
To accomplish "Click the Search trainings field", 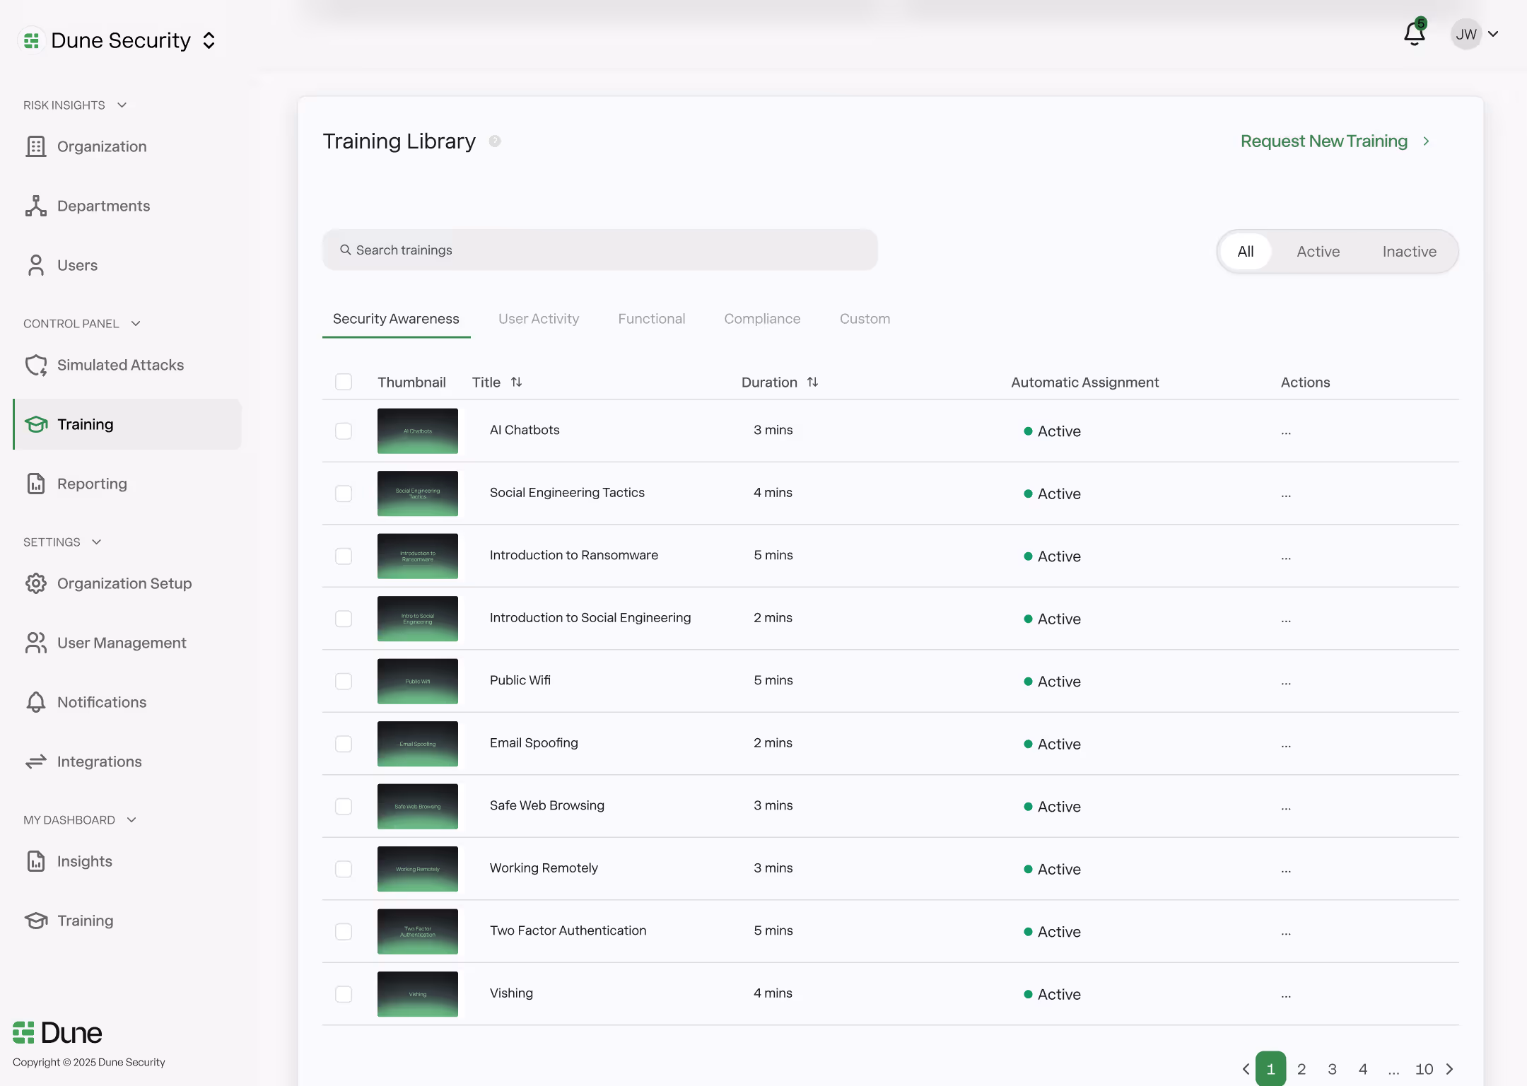I will pyautogui.click(x=601, y=250).
